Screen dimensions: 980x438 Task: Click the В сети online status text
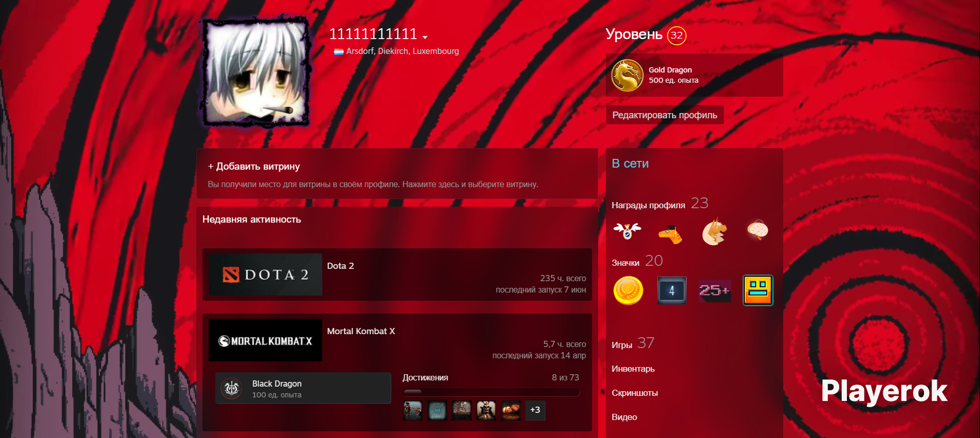[x=630, y=163]
